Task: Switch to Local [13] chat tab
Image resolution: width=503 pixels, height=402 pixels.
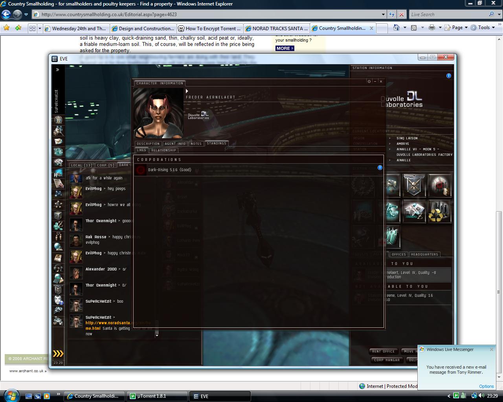Action: pyautogui.click(x=81, y=165)
